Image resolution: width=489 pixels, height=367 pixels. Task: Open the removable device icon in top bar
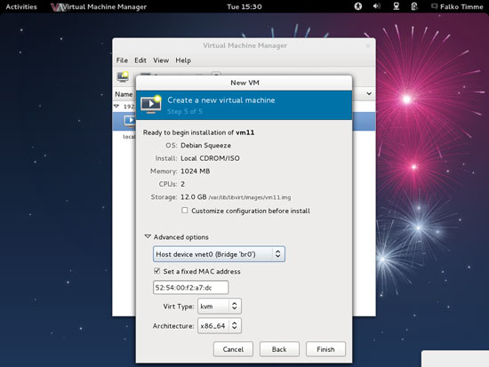point(414,6)
